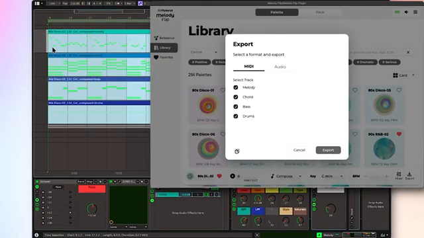Screen dimensions: 424x238
Task: Click the Export icon in footer
Action: pos(409,176)
